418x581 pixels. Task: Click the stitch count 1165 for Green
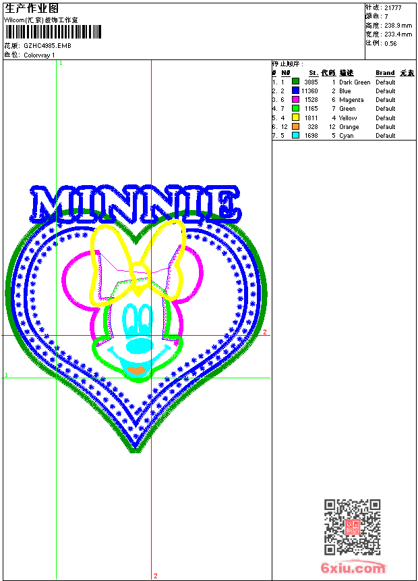pos(311,109)
